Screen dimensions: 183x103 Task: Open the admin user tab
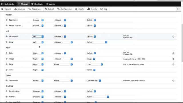50,4
